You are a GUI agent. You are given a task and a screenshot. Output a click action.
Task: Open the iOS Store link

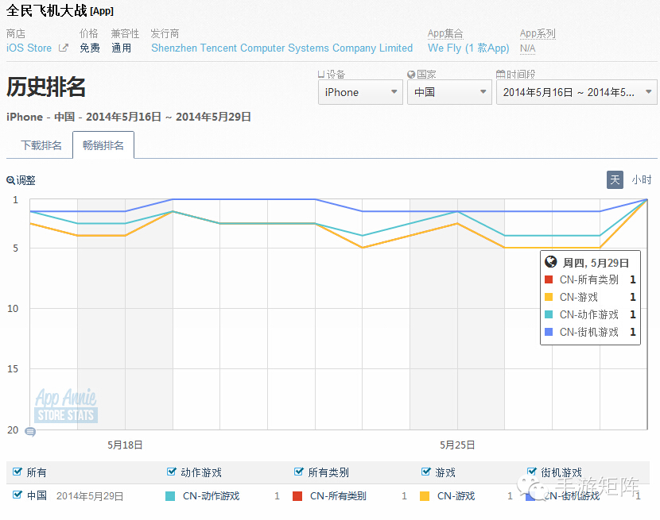click(x=29, y=48)
